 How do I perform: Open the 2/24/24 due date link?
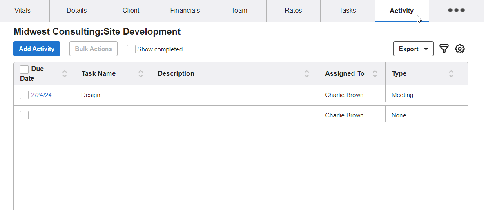pos(41,95)
